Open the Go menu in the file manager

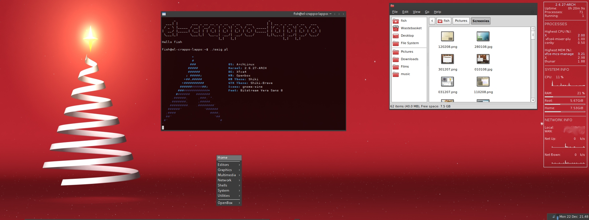click(x=427, y=12)
